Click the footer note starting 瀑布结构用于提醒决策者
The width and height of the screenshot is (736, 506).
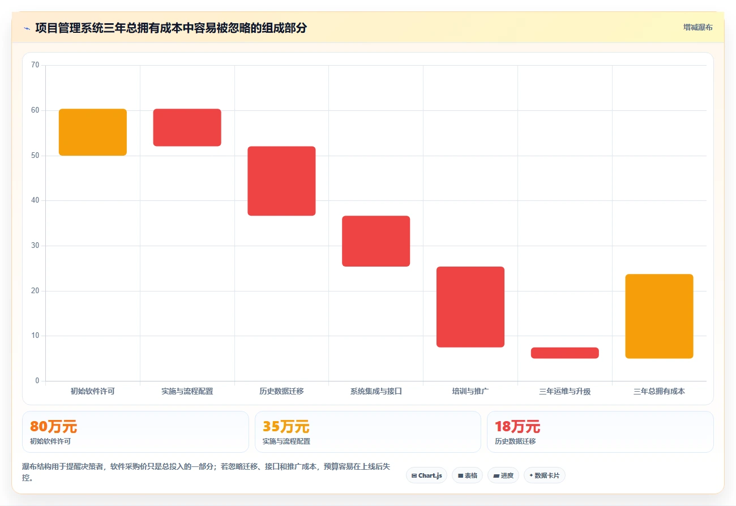pyautogui.click(x=206, y=471)
